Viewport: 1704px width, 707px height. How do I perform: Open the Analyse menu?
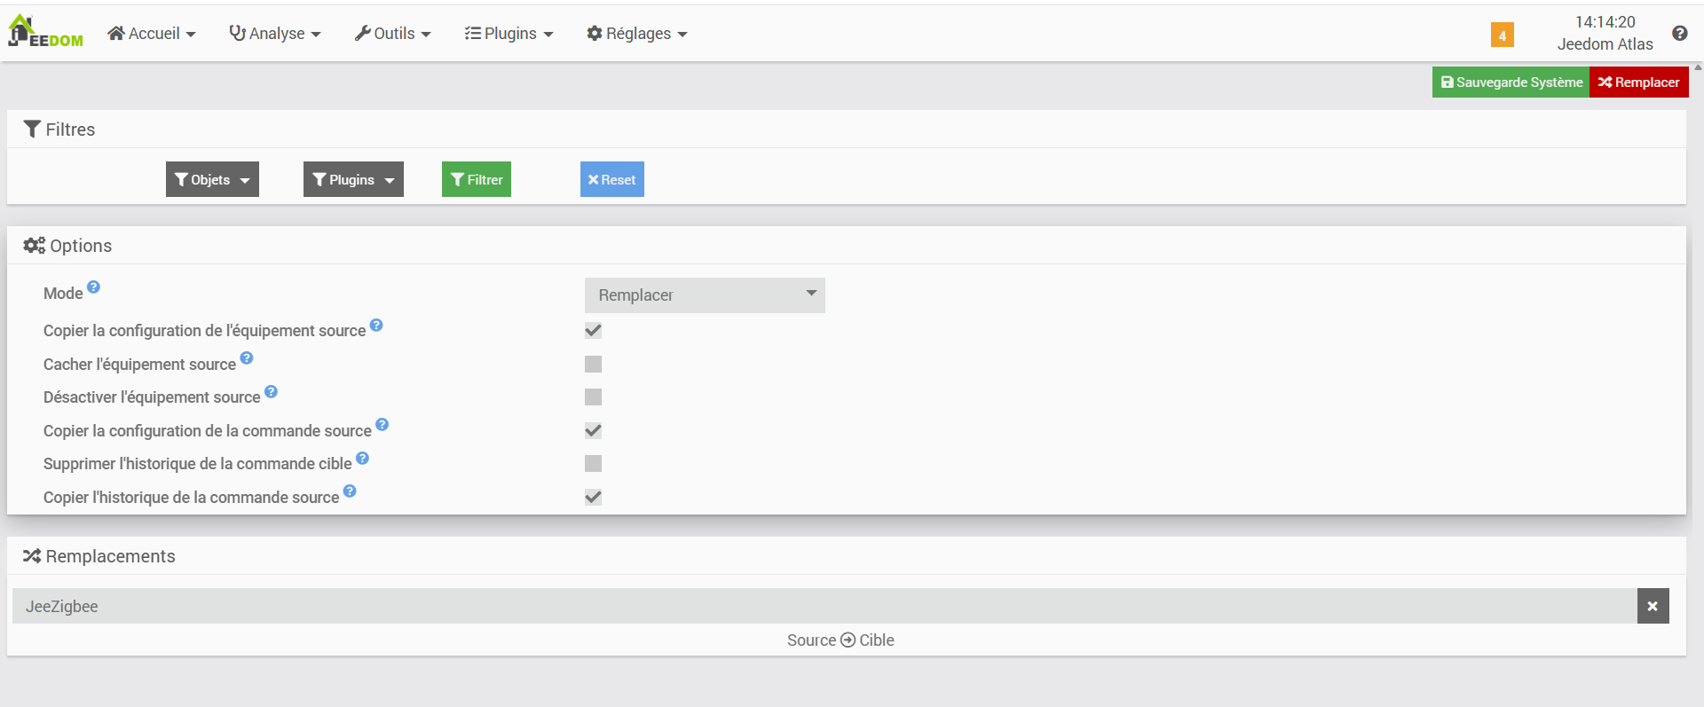[x=275, y=34]
